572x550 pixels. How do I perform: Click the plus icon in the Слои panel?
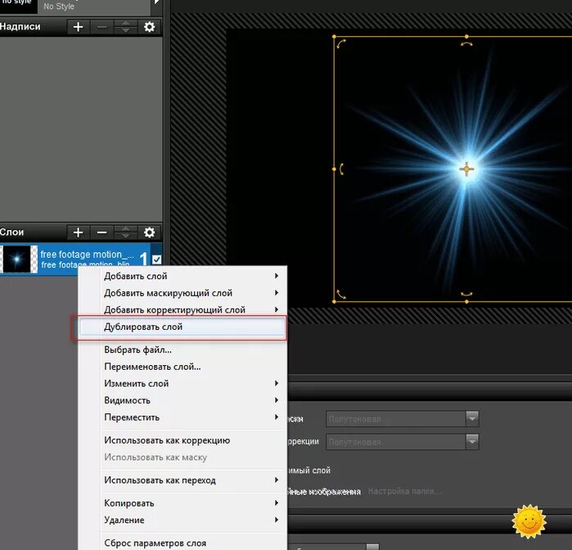click(78, 232)
